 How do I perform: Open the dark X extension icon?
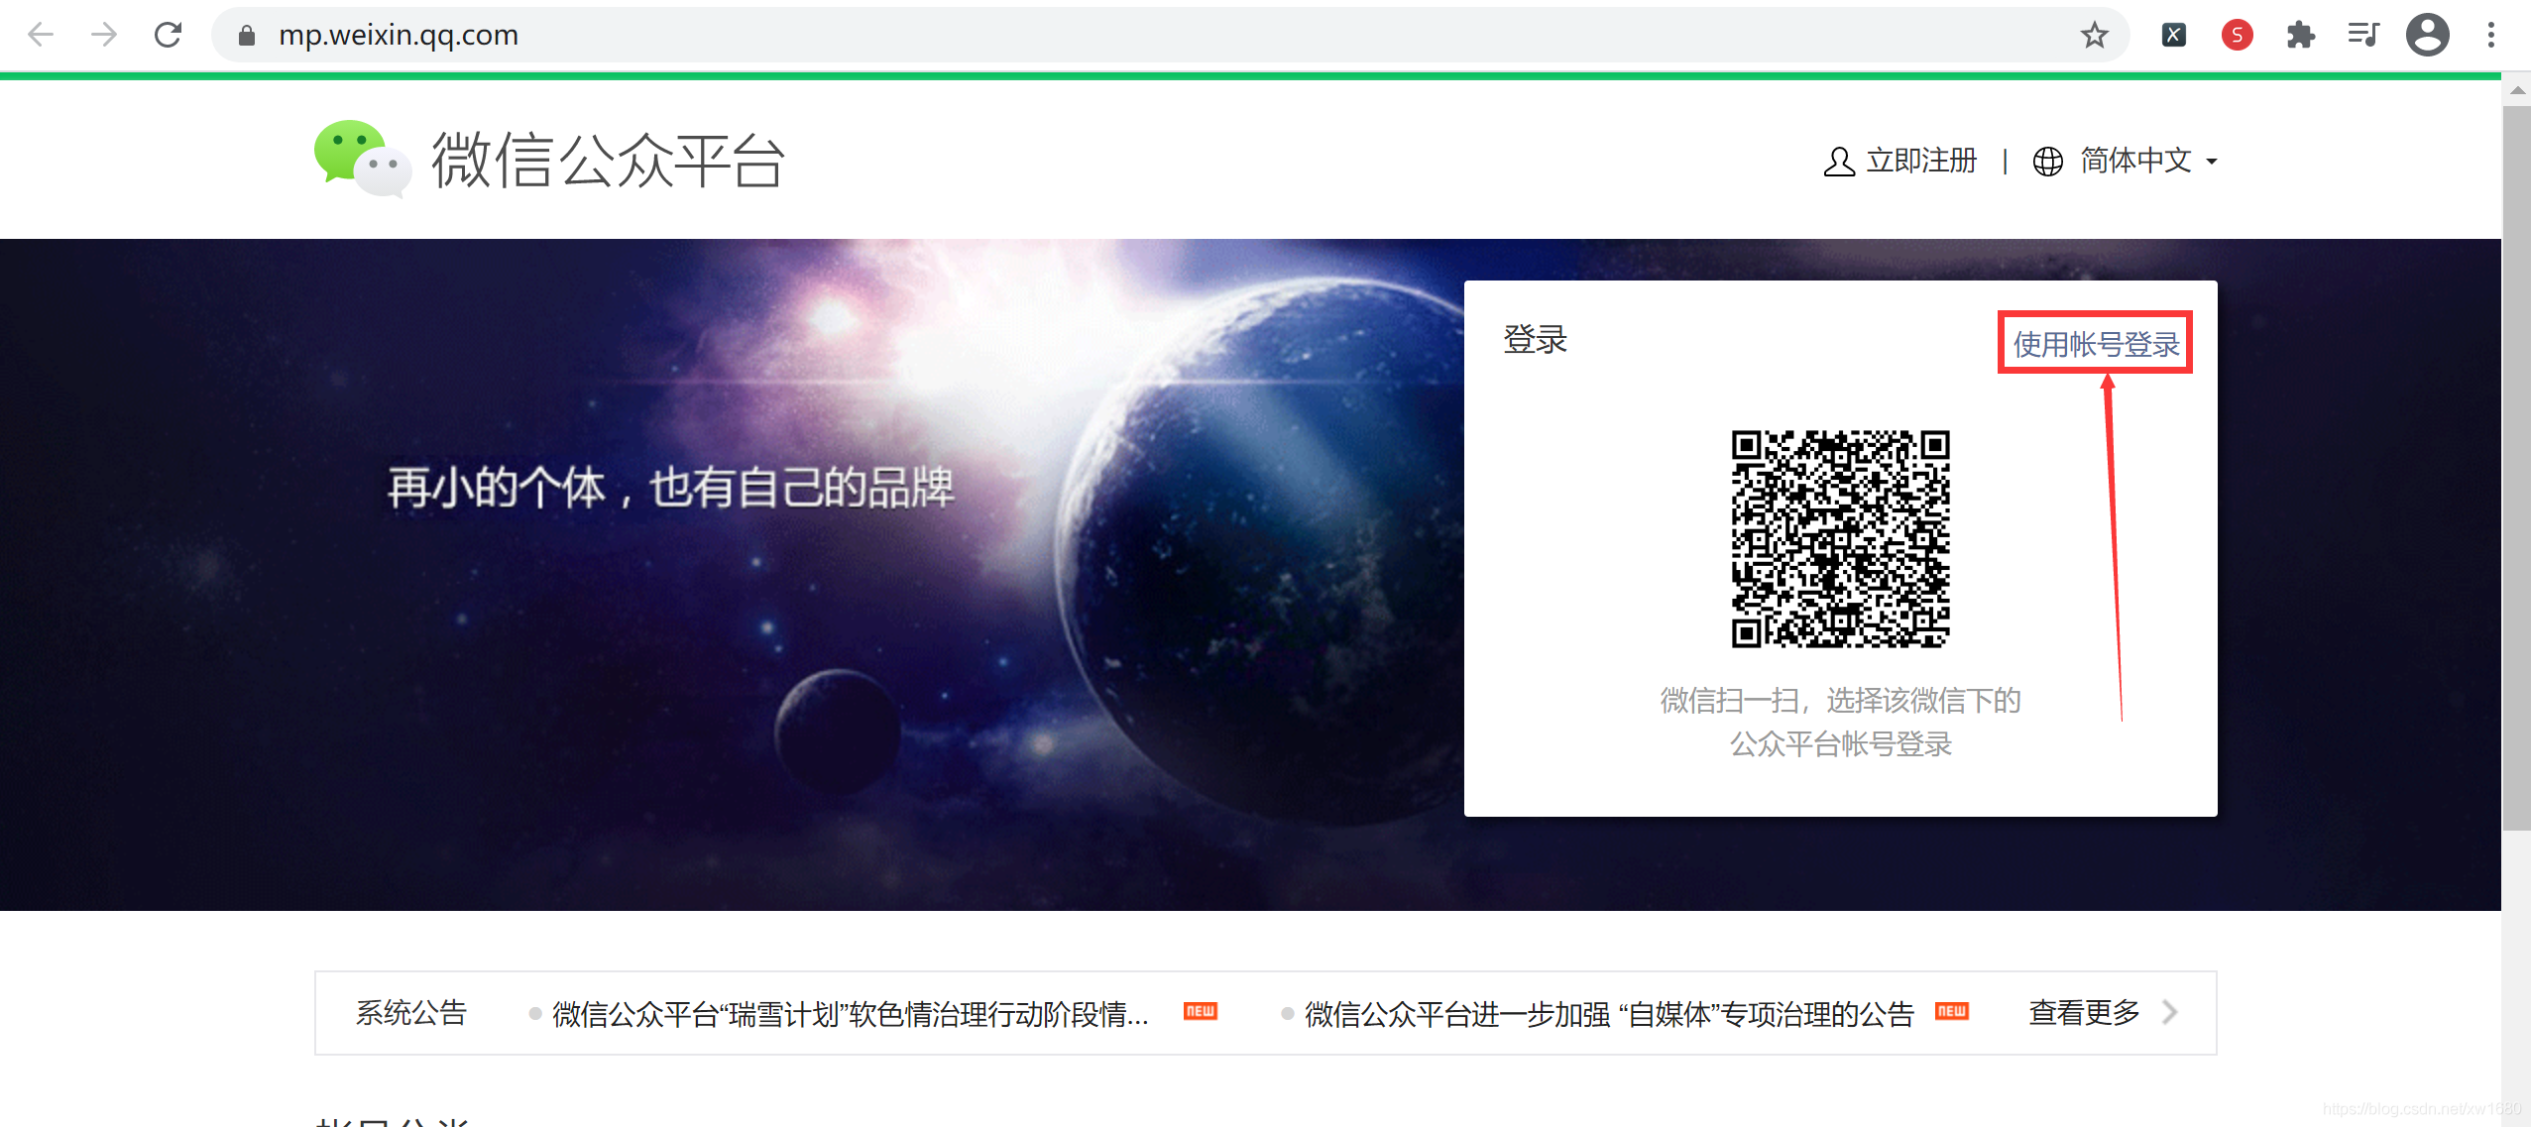[x=2173, y=36]
